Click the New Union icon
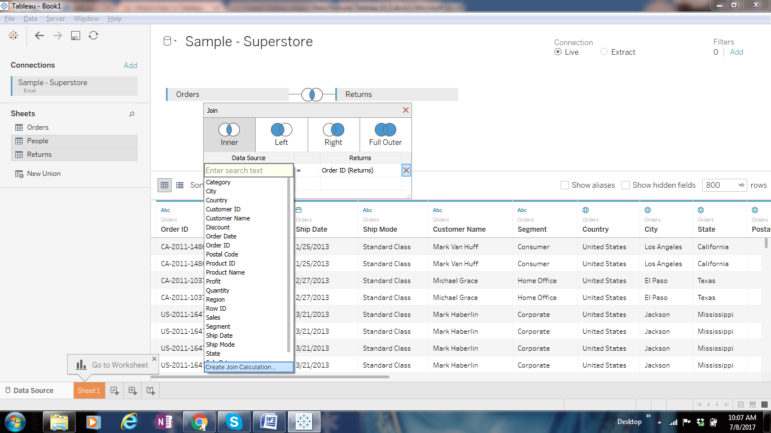This screenshot has width=771, height=433. (19, 174)
